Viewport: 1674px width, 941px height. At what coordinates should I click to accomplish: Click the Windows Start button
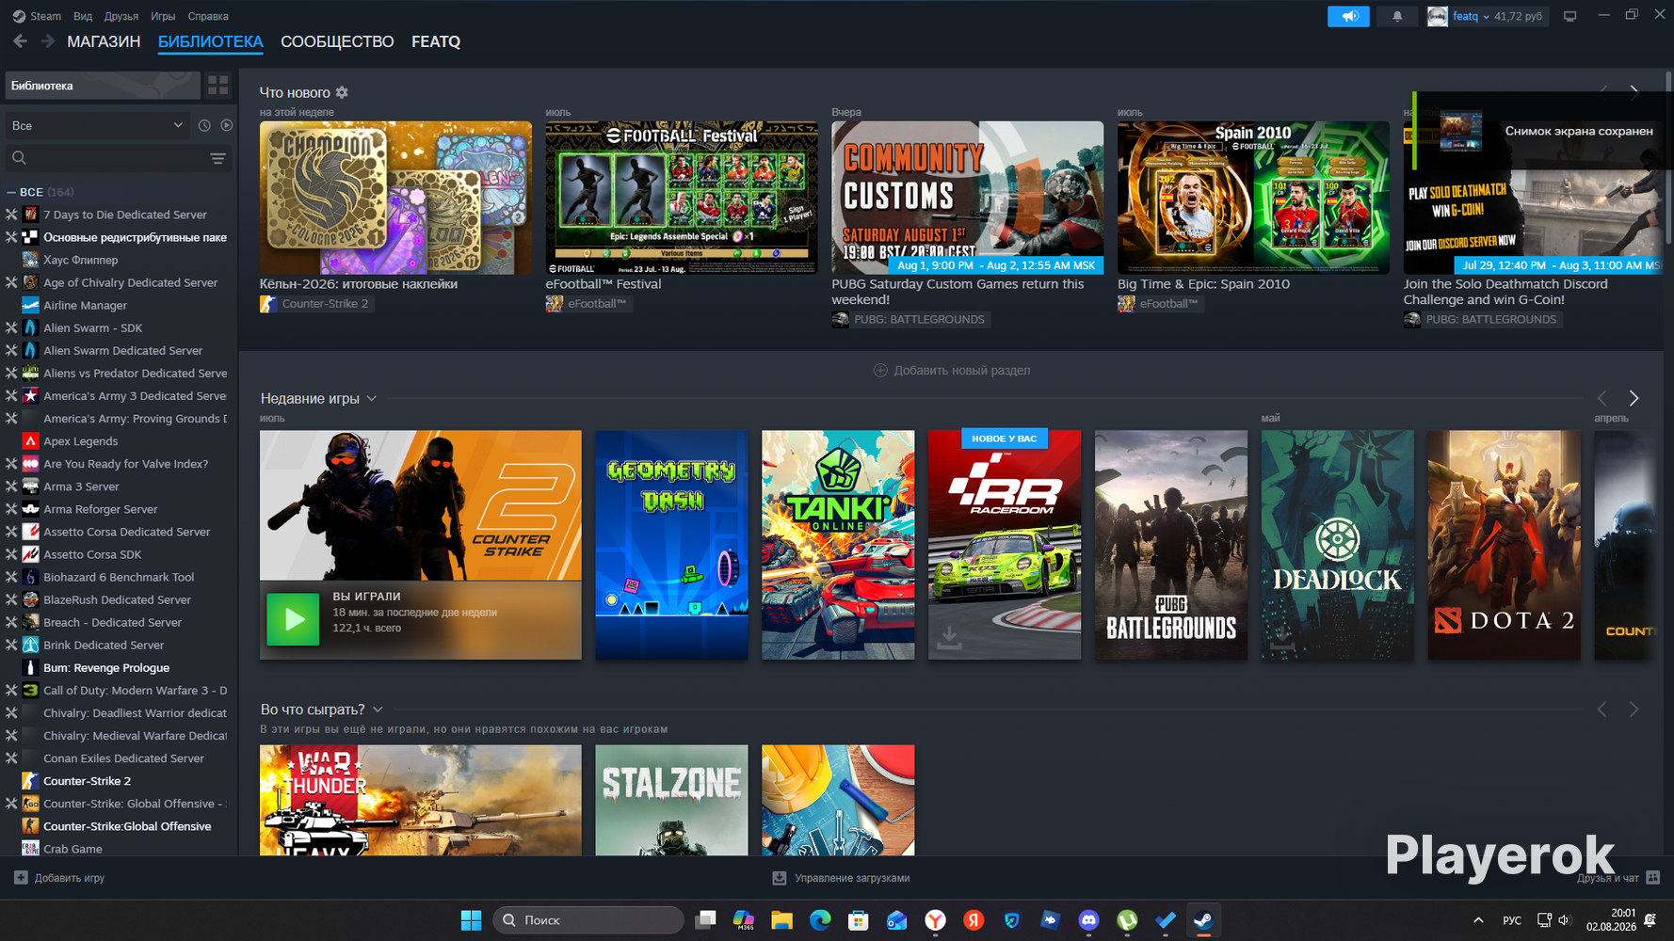tap(472, 920)
